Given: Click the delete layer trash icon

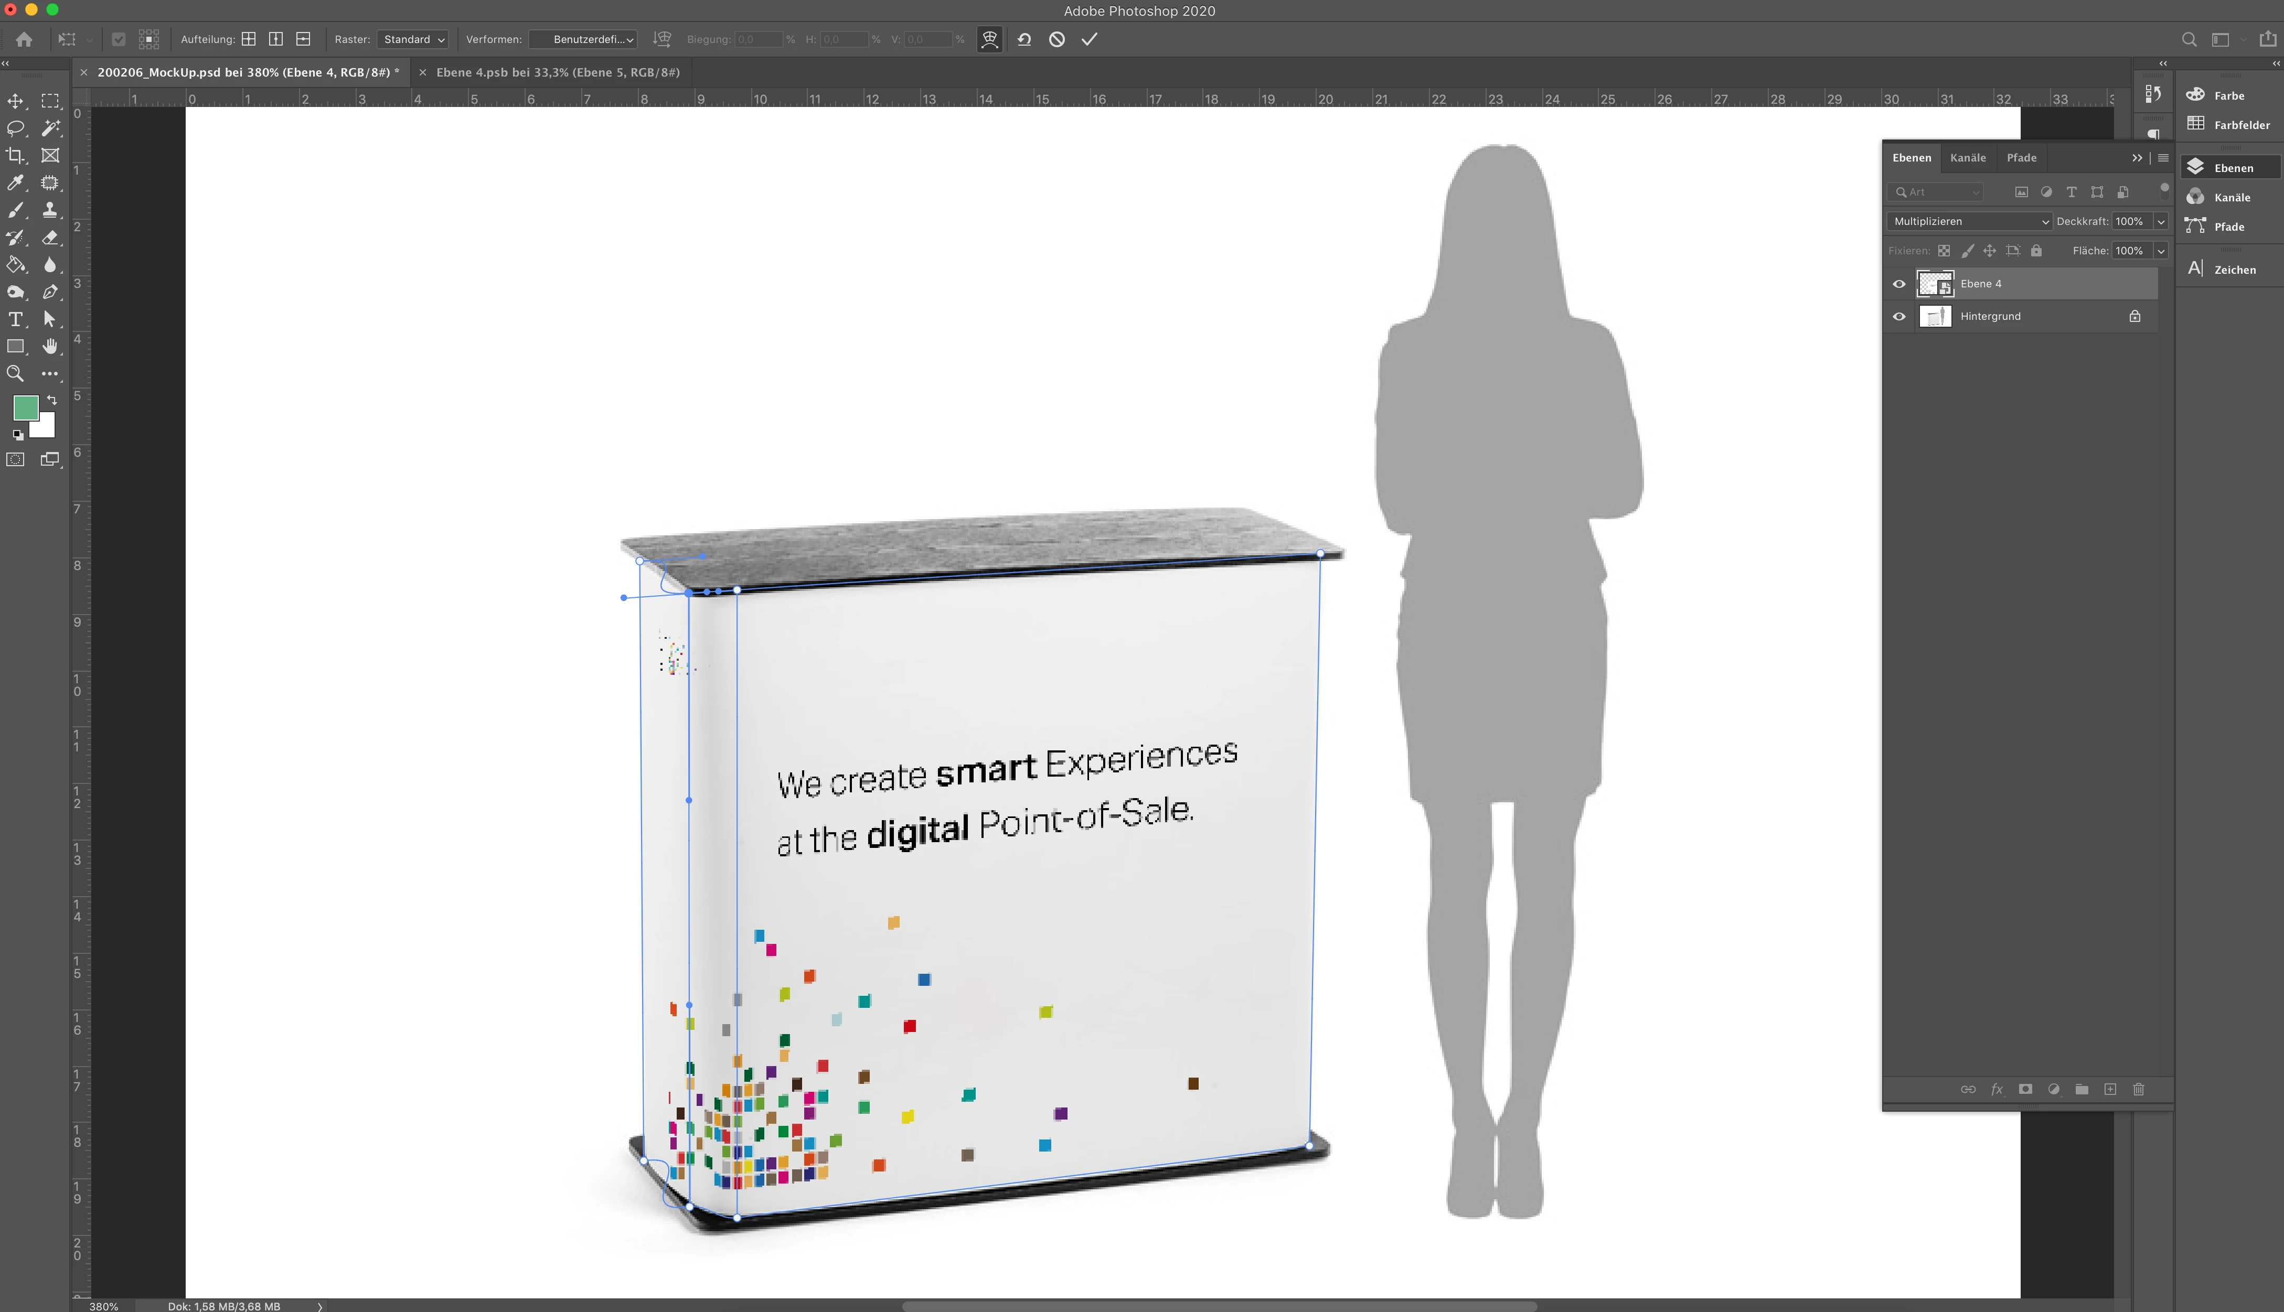Looking at the screenshot, I should (2138, 1090).
